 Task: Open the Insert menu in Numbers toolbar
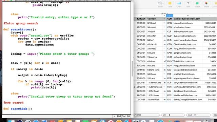161,4
